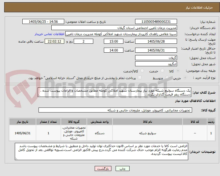220x176 pixels.
Task: Click the buyer organization name field
Action: coord(114,28)
